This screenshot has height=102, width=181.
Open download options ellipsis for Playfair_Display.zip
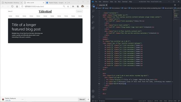[x=23, y=99]
